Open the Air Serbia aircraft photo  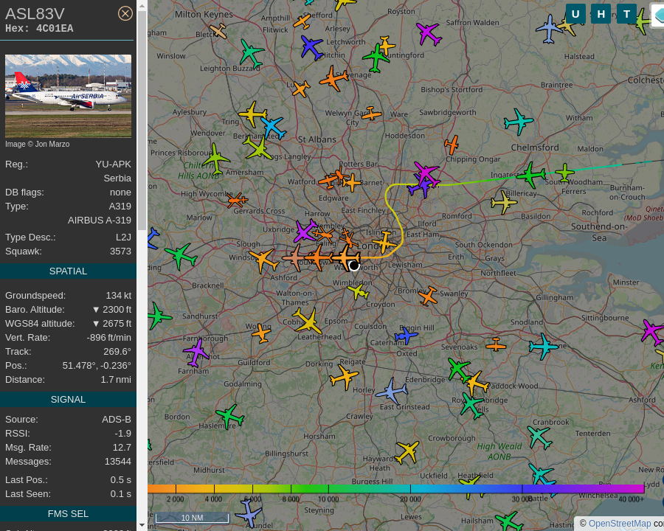(68, 96)
